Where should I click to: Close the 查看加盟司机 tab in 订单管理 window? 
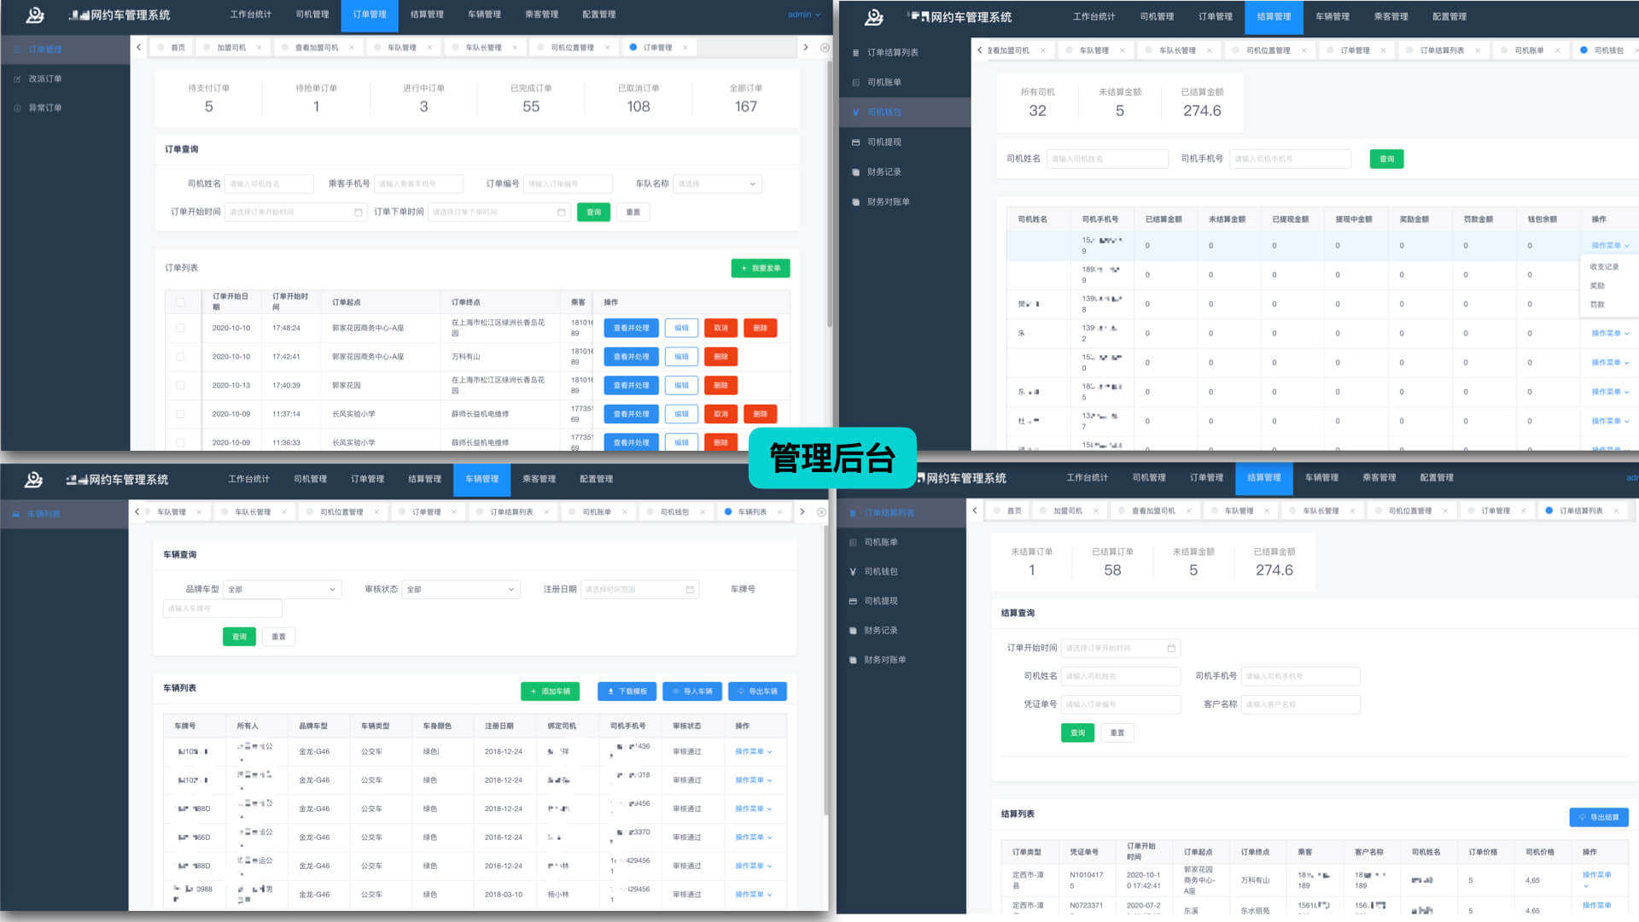tap(352, 48)
